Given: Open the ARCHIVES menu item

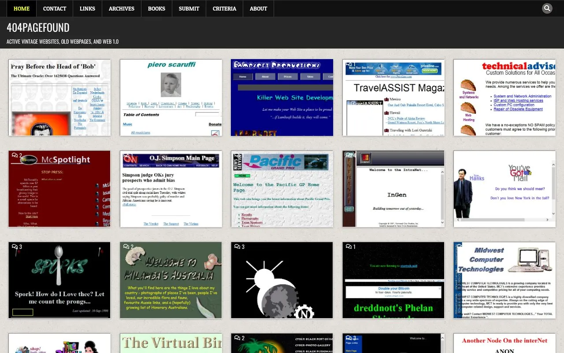Looking at the screenshot, I should pos(122,8).
